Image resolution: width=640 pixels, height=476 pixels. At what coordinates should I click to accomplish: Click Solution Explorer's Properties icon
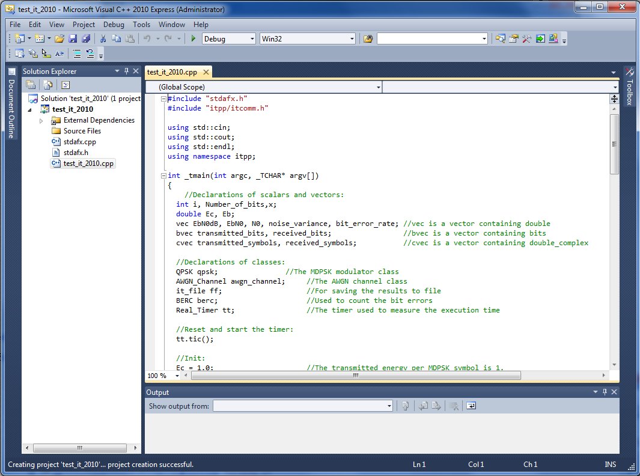31,85
